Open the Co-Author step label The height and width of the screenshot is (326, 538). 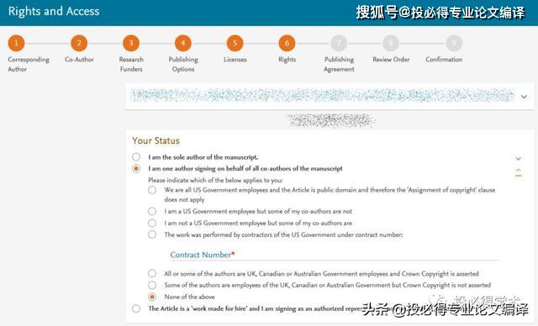coord(79,60)
